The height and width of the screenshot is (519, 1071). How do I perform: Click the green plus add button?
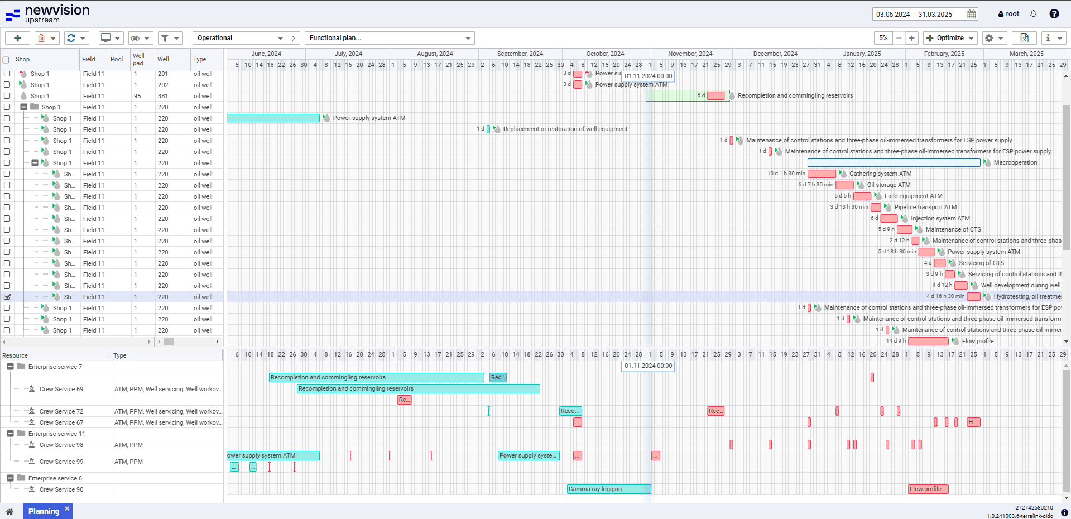point(18,38)
